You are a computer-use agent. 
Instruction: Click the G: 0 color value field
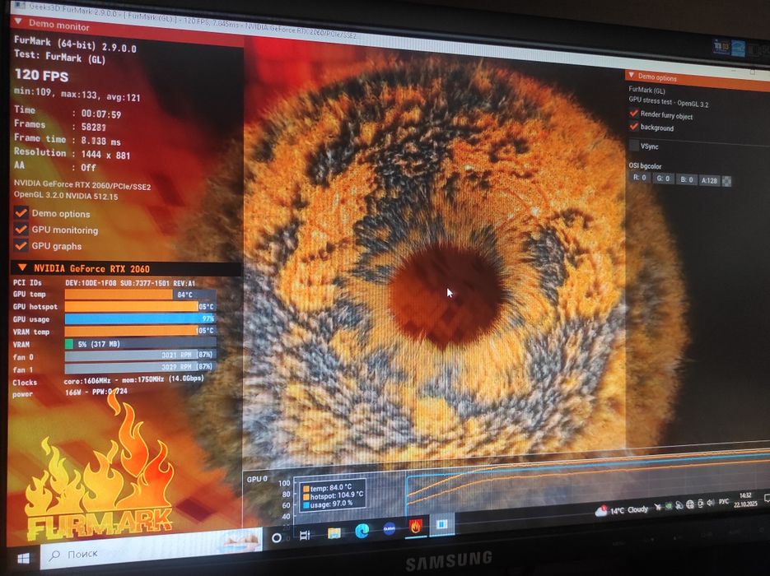tap(663, 179)
